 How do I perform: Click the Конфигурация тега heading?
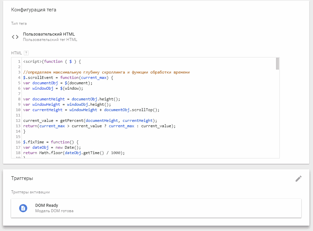[34, 10]
